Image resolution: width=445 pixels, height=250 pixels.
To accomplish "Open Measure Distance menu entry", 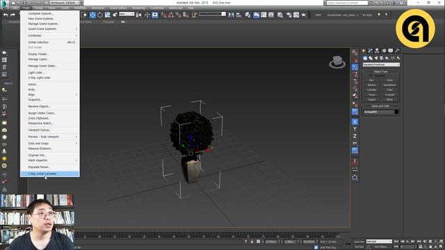I will click(49, 149).
